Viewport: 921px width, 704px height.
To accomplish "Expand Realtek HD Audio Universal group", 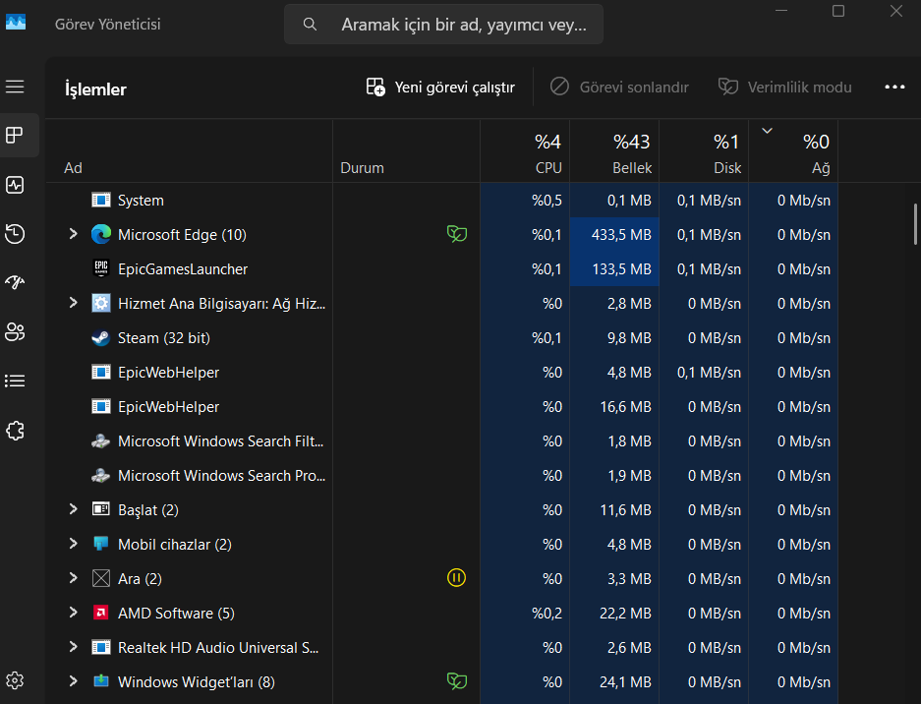I will (x=74, y=646).
